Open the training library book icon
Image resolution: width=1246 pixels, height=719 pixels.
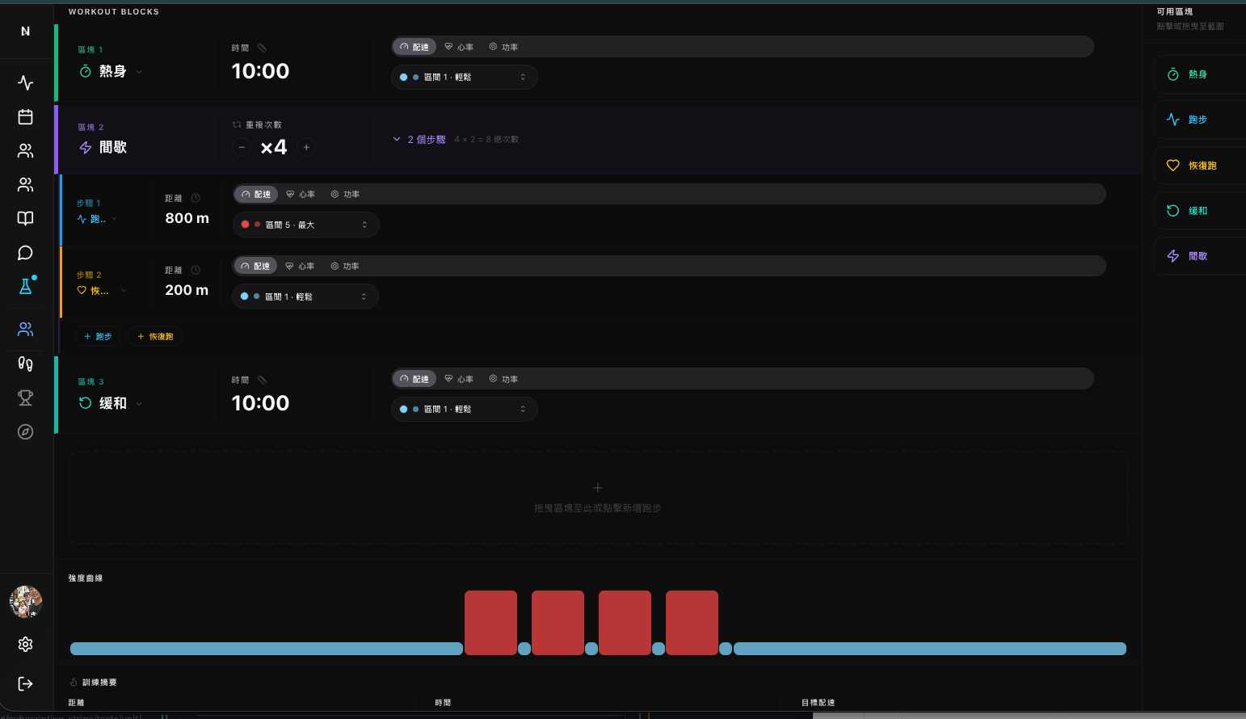click(25, 218)
